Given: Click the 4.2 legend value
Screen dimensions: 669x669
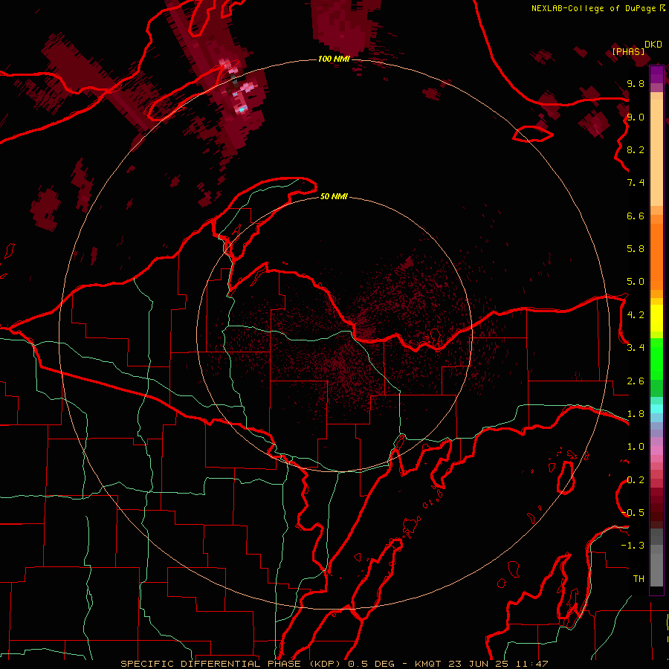Looking at the screenshot, I should click(x=636, y=315).
